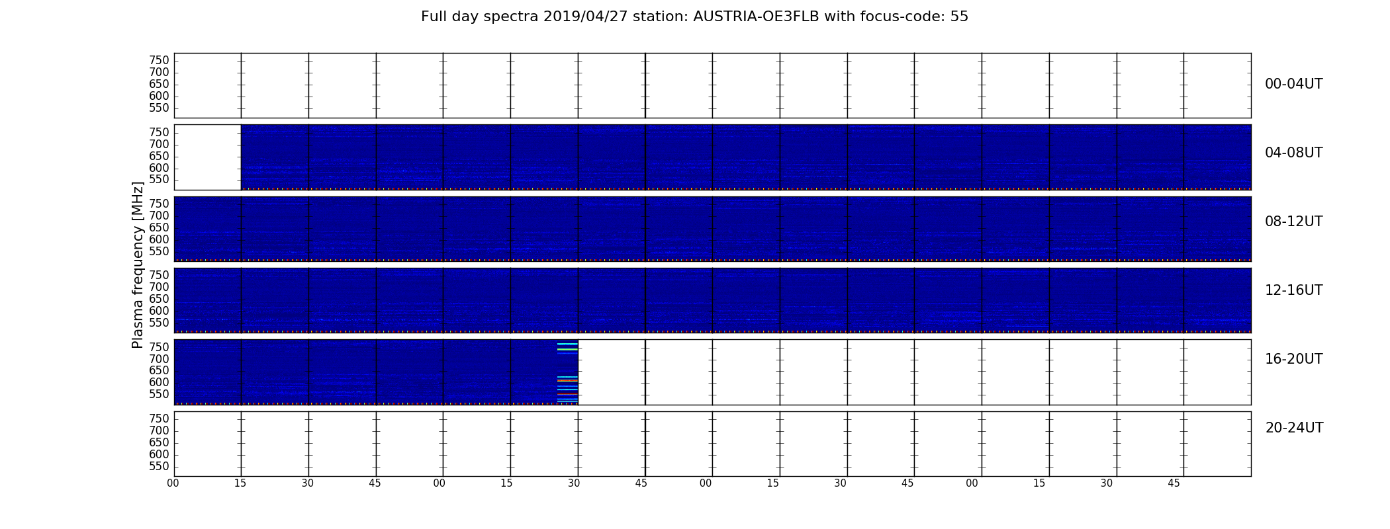Click the 600 tick label of the 20-24UT panel
Screen dimensions: 1390x529
click(159, 454)
